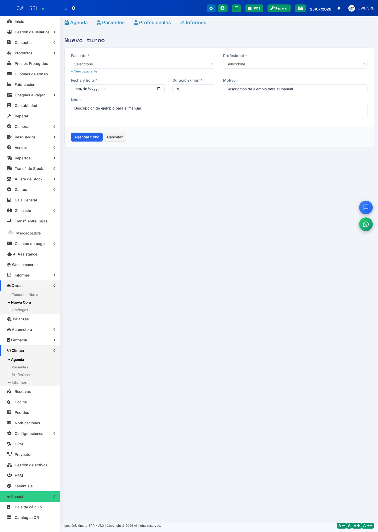Click the calendar picker icon in Fecha y hora
378x532 pixels.
[159, 89]
